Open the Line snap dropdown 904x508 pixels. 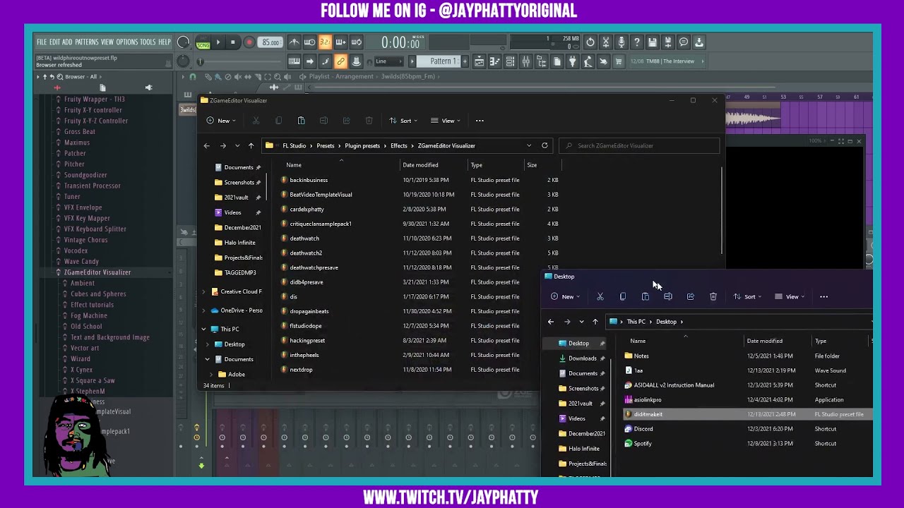point(389,61)
